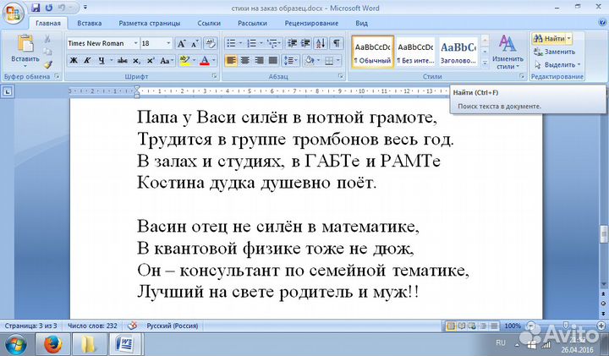This screenshot has height=356, width=609.
Task: Open Word Help question mark
Action: 602,23
